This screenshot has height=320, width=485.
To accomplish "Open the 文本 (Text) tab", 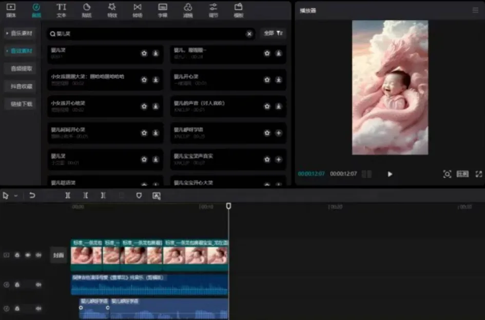I will point(61,10).
